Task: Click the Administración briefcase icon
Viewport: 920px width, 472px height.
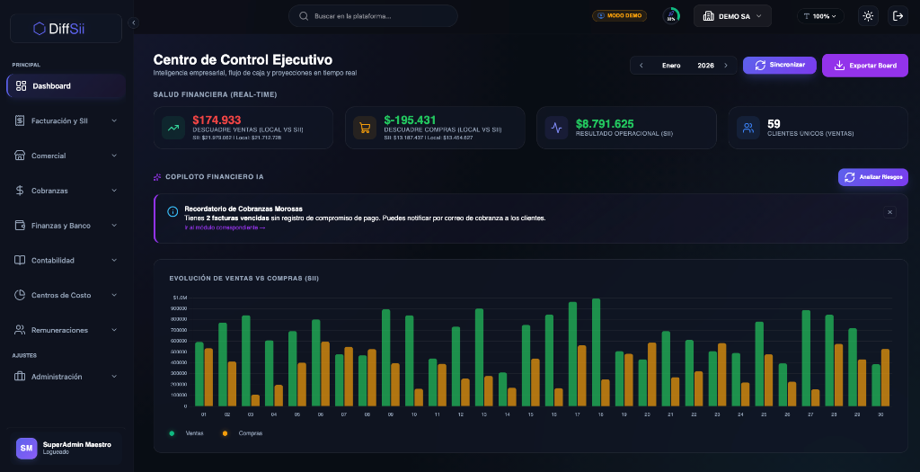Action: (20, 377)
